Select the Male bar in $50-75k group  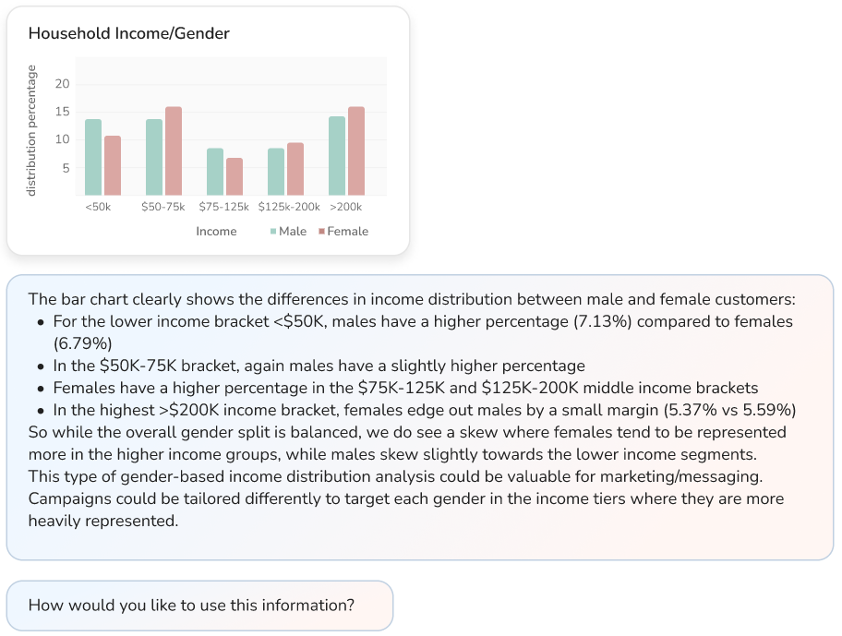tap(154, 157)
